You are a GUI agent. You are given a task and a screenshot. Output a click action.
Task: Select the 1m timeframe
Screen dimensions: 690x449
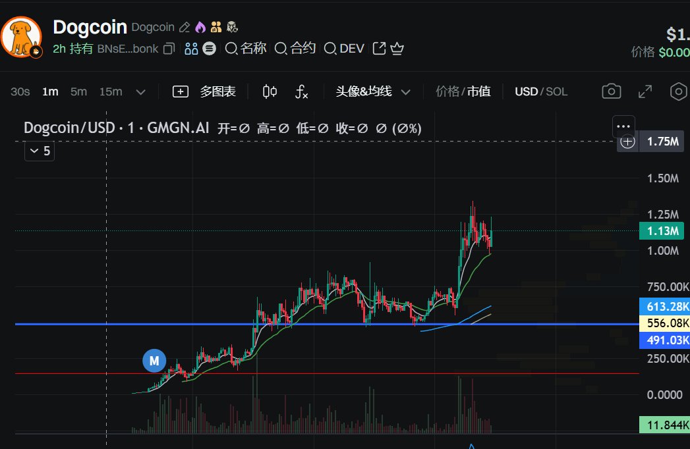pos(50,92)
